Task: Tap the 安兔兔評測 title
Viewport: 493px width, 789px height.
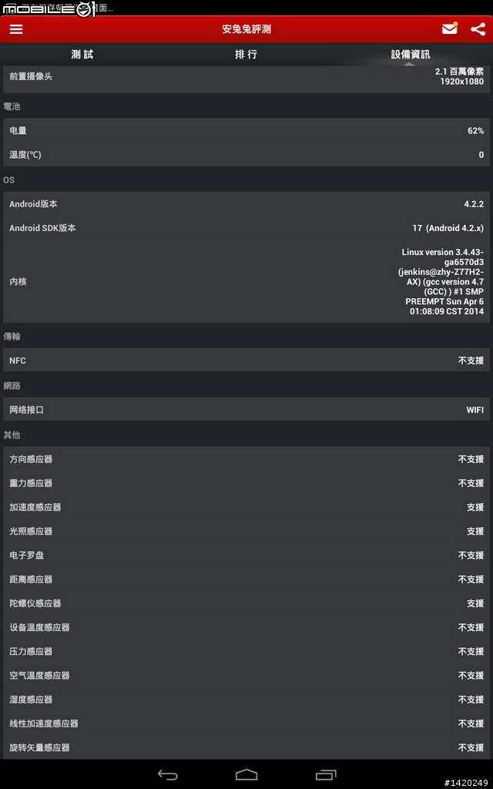Action: tap(246, 29)
